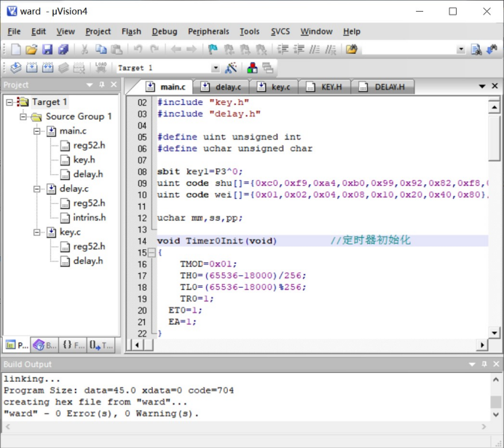Open the editor tab list dropdown arrow
This screenshot has height=448, width=504.
click(x=482, y=86)
